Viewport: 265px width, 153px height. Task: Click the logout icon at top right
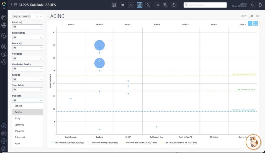tap(260, 5)
